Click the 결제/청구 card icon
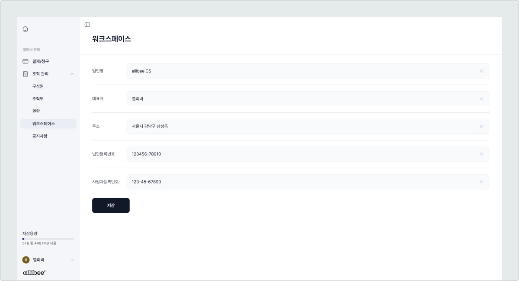Viewport: 519px width, 281px height. click(26, 61)
